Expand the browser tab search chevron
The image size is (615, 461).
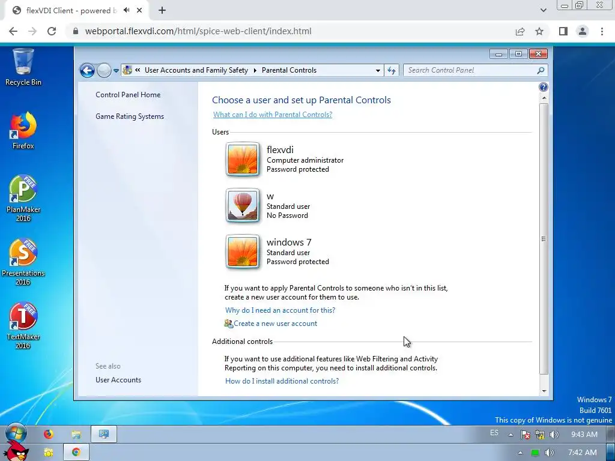[x=543, y=11]
